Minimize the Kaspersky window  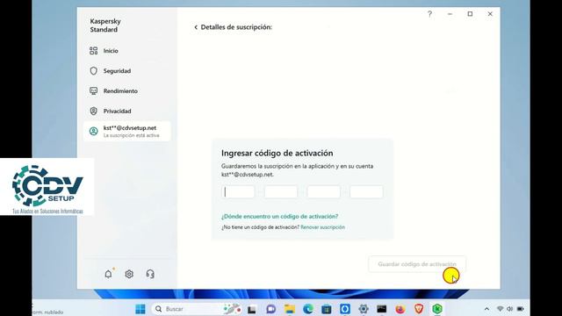[450, 14]
